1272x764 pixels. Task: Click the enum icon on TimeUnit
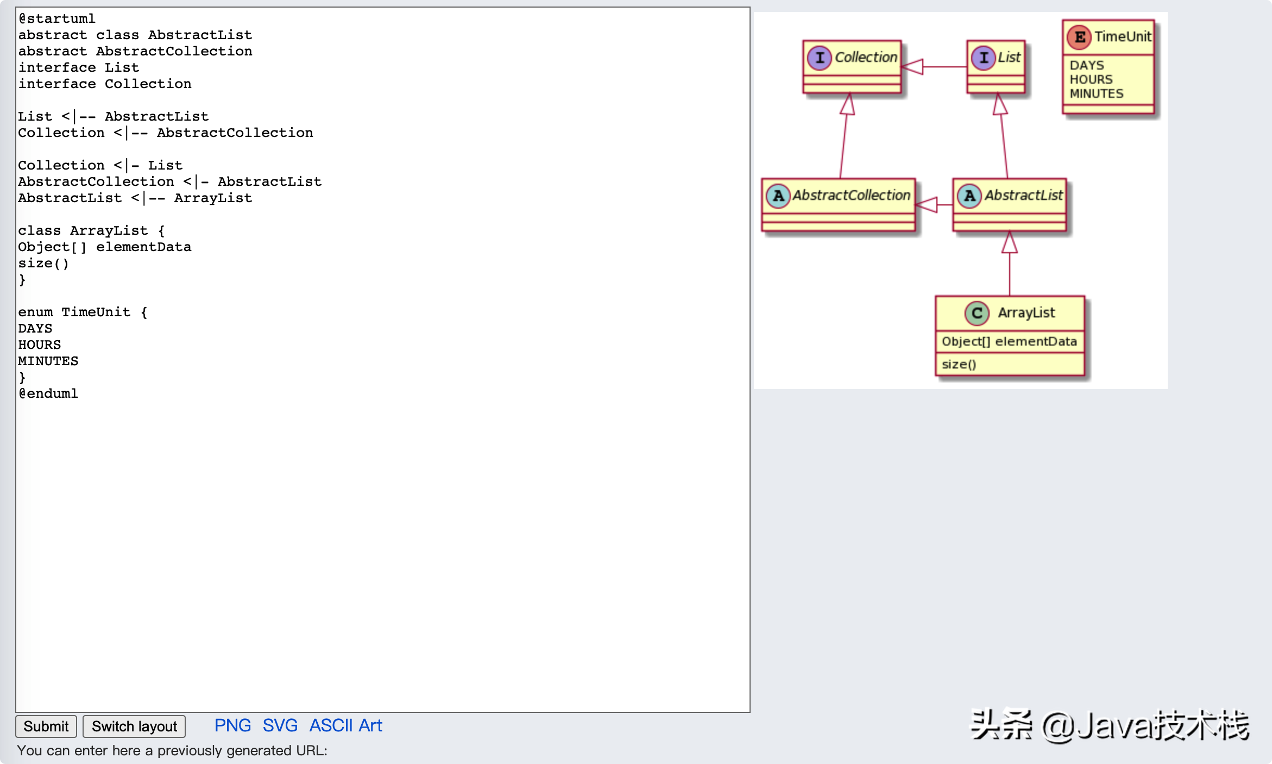pos(1080,37)
